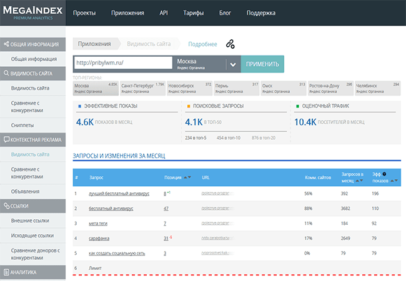Image resolution: width=406 pixels, height=281 pixels.
Task: Open Приложения in the top navigation
Action: [x=127, y=13]
